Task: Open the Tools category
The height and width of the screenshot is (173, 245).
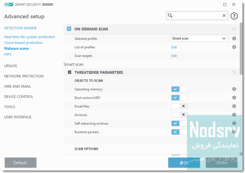Action: [x=10, y=107]
